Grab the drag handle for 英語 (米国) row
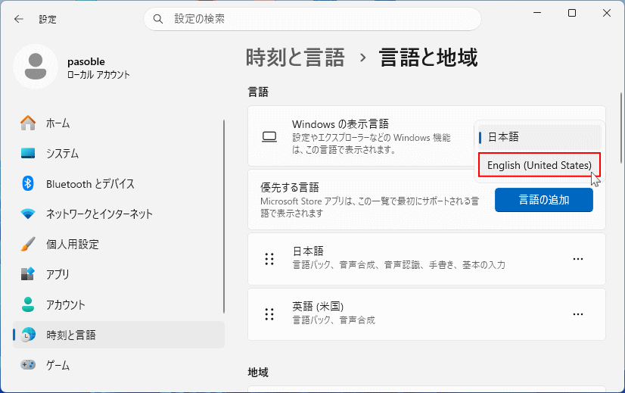This screenshot has width=625, height=393. point(269,314)
